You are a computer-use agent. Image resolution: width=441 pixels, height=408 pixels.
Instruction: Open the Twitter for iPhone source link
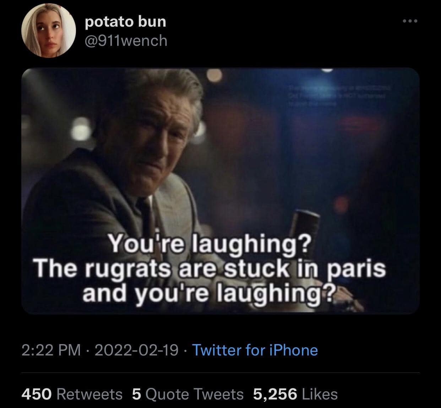(255, 350)
